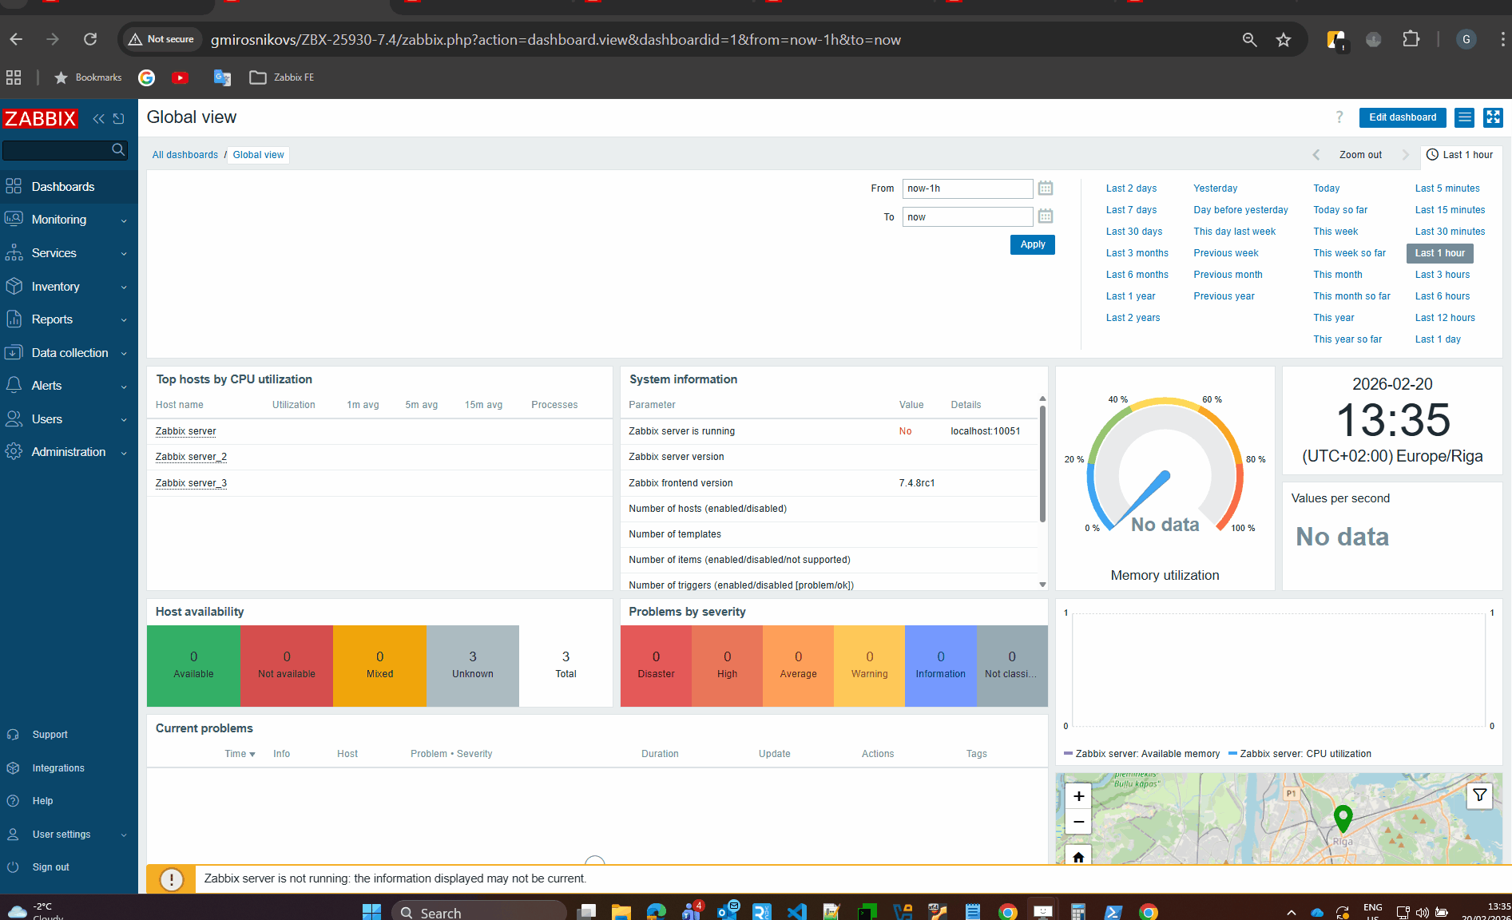
Task: Click the green Available hosts block
Action: pyautogui.click(x=193, y=665)
